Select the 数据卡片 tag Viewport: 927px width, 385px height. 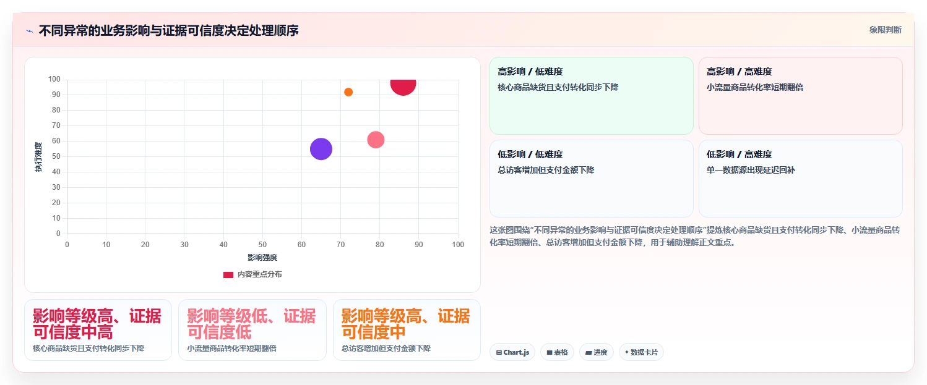click(x=641, y=352)
